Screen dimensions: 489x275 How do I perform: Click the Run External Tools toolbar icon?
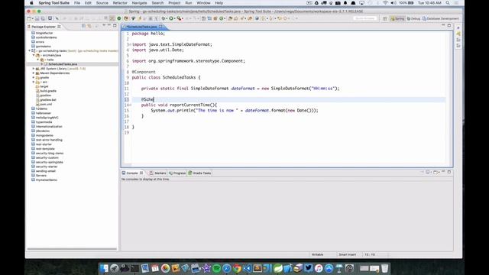[x=179, y=18]
